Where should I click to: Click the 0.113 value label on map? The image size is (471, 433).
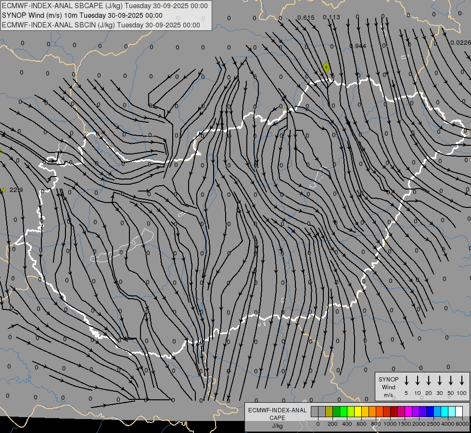click(x=331, y=17)
